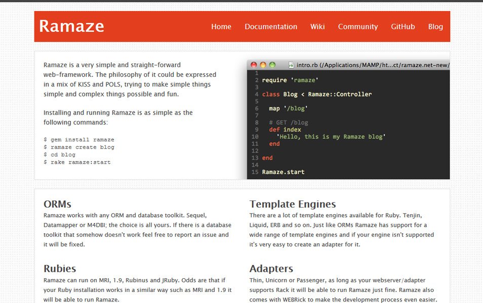Click the Ramaze logo
483x303 pixels.
(x=71, y=26)
